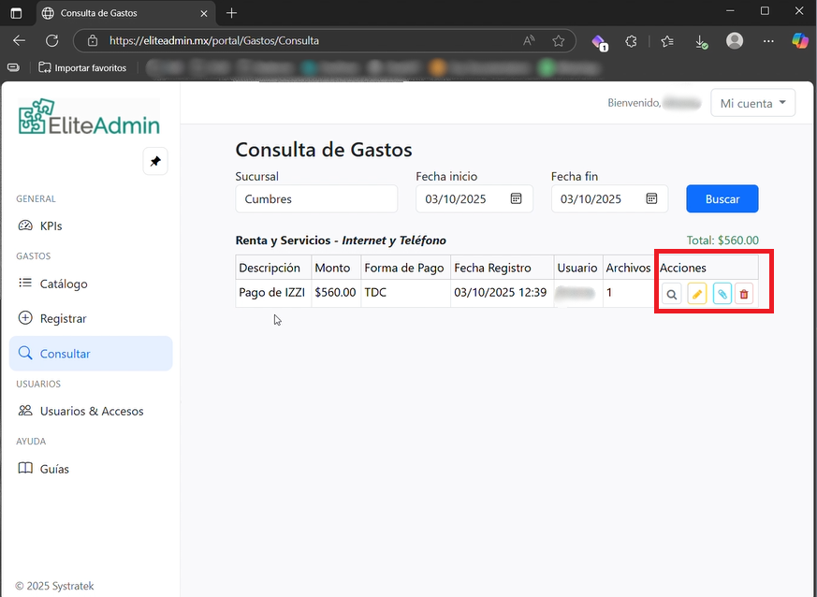Click the Sucursal field showing Cumbres

(316, 199)
